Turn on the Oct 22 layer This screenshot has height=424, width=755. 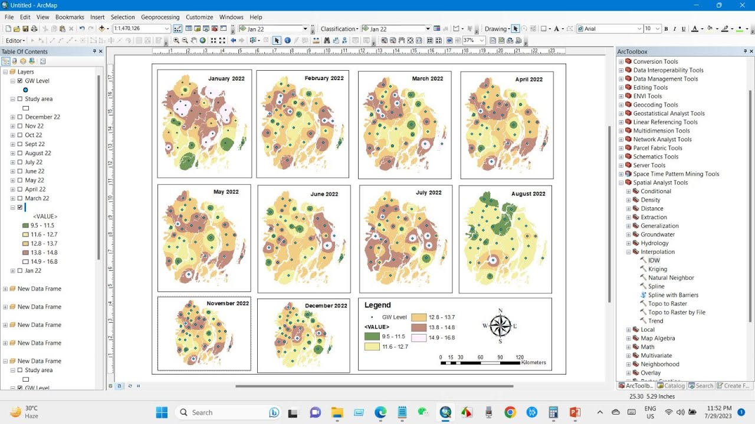20,135
